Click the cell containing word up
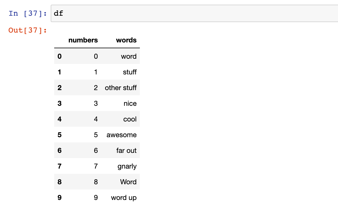Screen dimensions: 338x211 (x=124, y=198)
